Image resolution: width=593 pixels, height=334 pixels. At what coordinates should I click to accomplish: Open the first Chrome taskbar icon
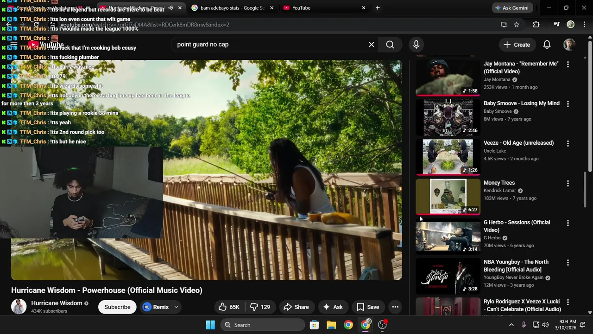pyautogui.click(x=348, y=325)
